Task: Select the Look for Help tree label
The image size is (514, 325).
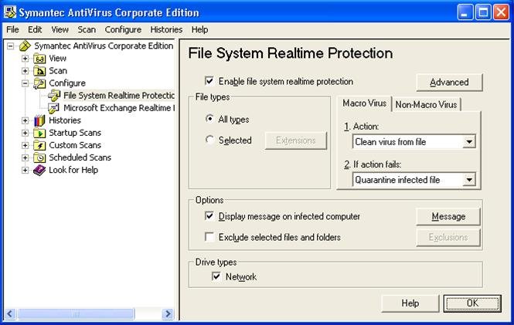Action: (73, 170)
